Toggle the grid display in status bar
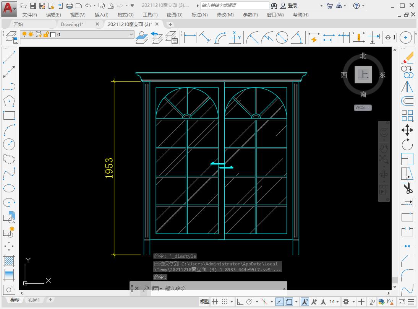Screen dimensions: 418x309 (x=215, y=302)
